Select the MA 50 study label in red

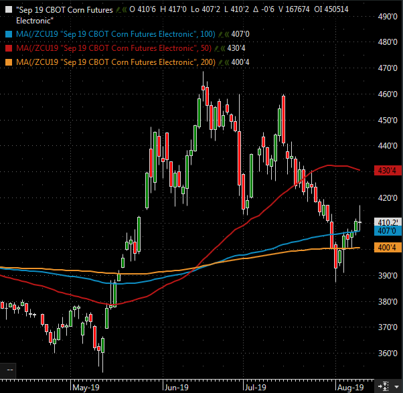pyautogui.click(x=114, y=48)
